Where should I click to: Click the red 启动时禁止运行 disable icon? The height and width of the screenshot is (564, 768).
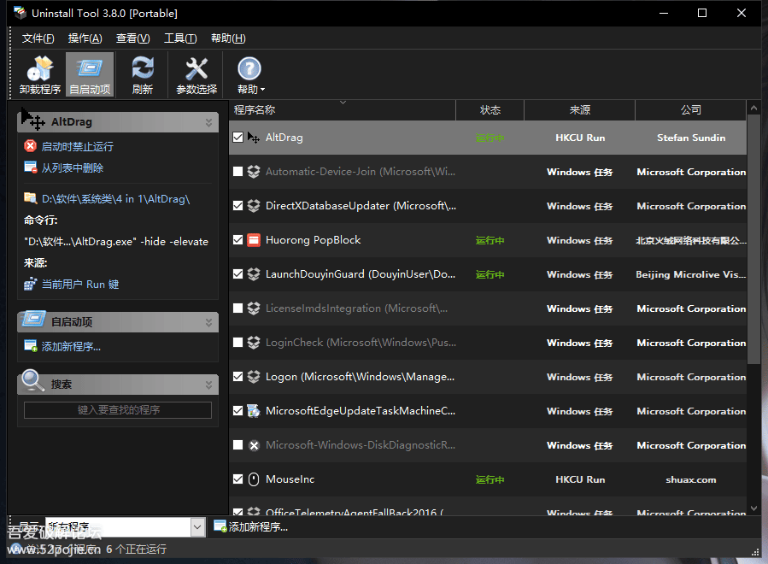31,145
